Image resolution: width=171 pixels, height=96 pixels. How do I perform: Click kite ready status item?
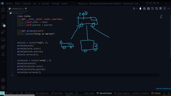coord(89,93)
